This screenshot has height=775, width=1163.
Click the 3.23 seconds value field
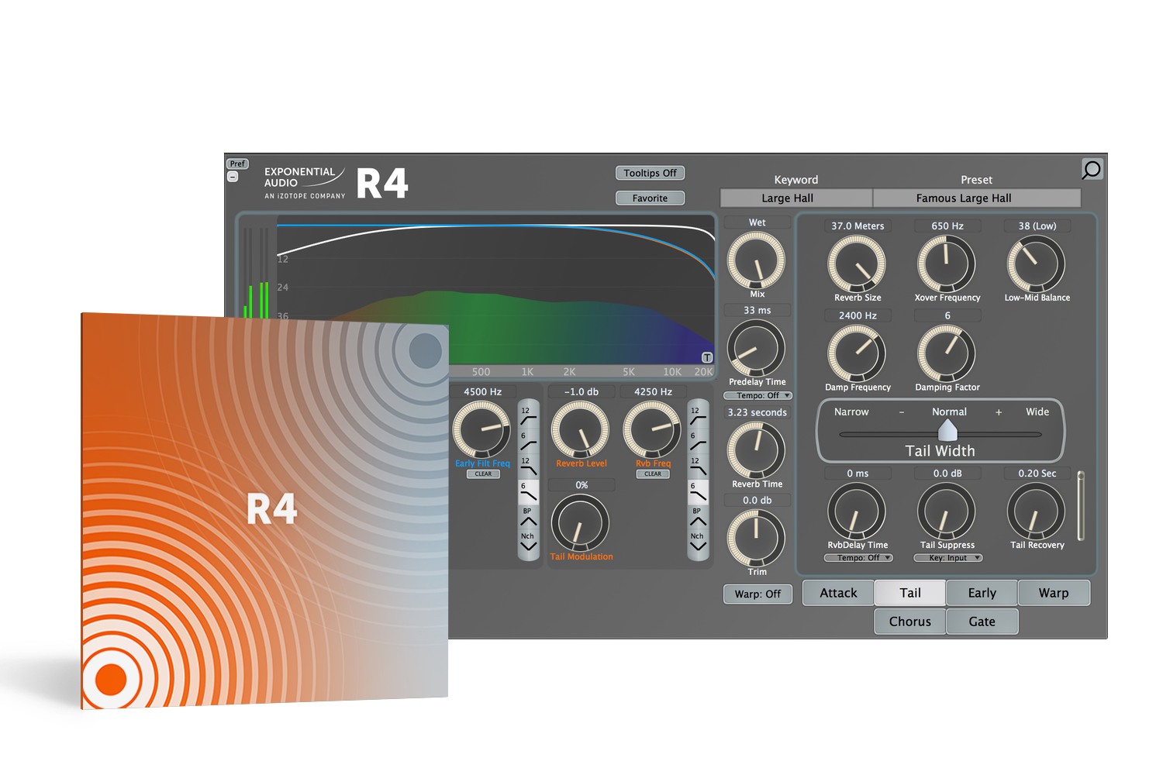[x=758, y=412]
